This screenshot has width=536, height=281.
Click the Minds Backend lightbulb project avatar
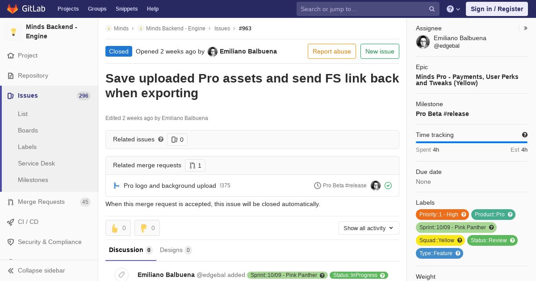(13, 32)
